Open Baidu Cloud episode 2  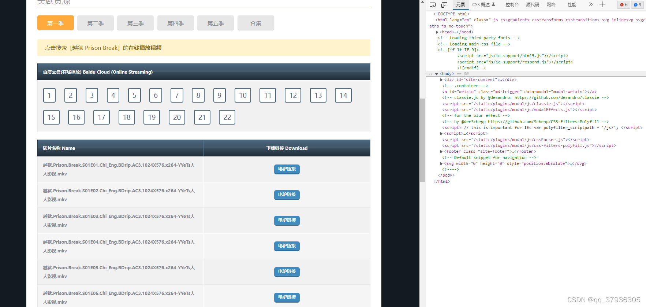click(71, 95)
